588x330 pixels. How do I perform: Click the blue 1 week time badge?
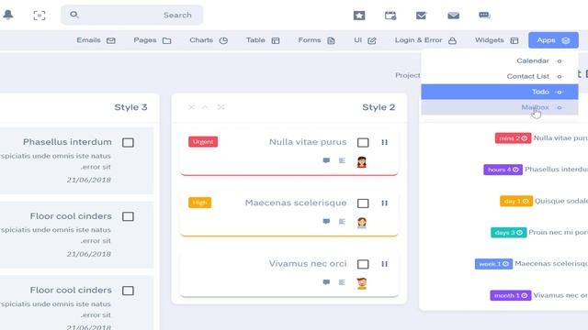[x=493, y=264]
